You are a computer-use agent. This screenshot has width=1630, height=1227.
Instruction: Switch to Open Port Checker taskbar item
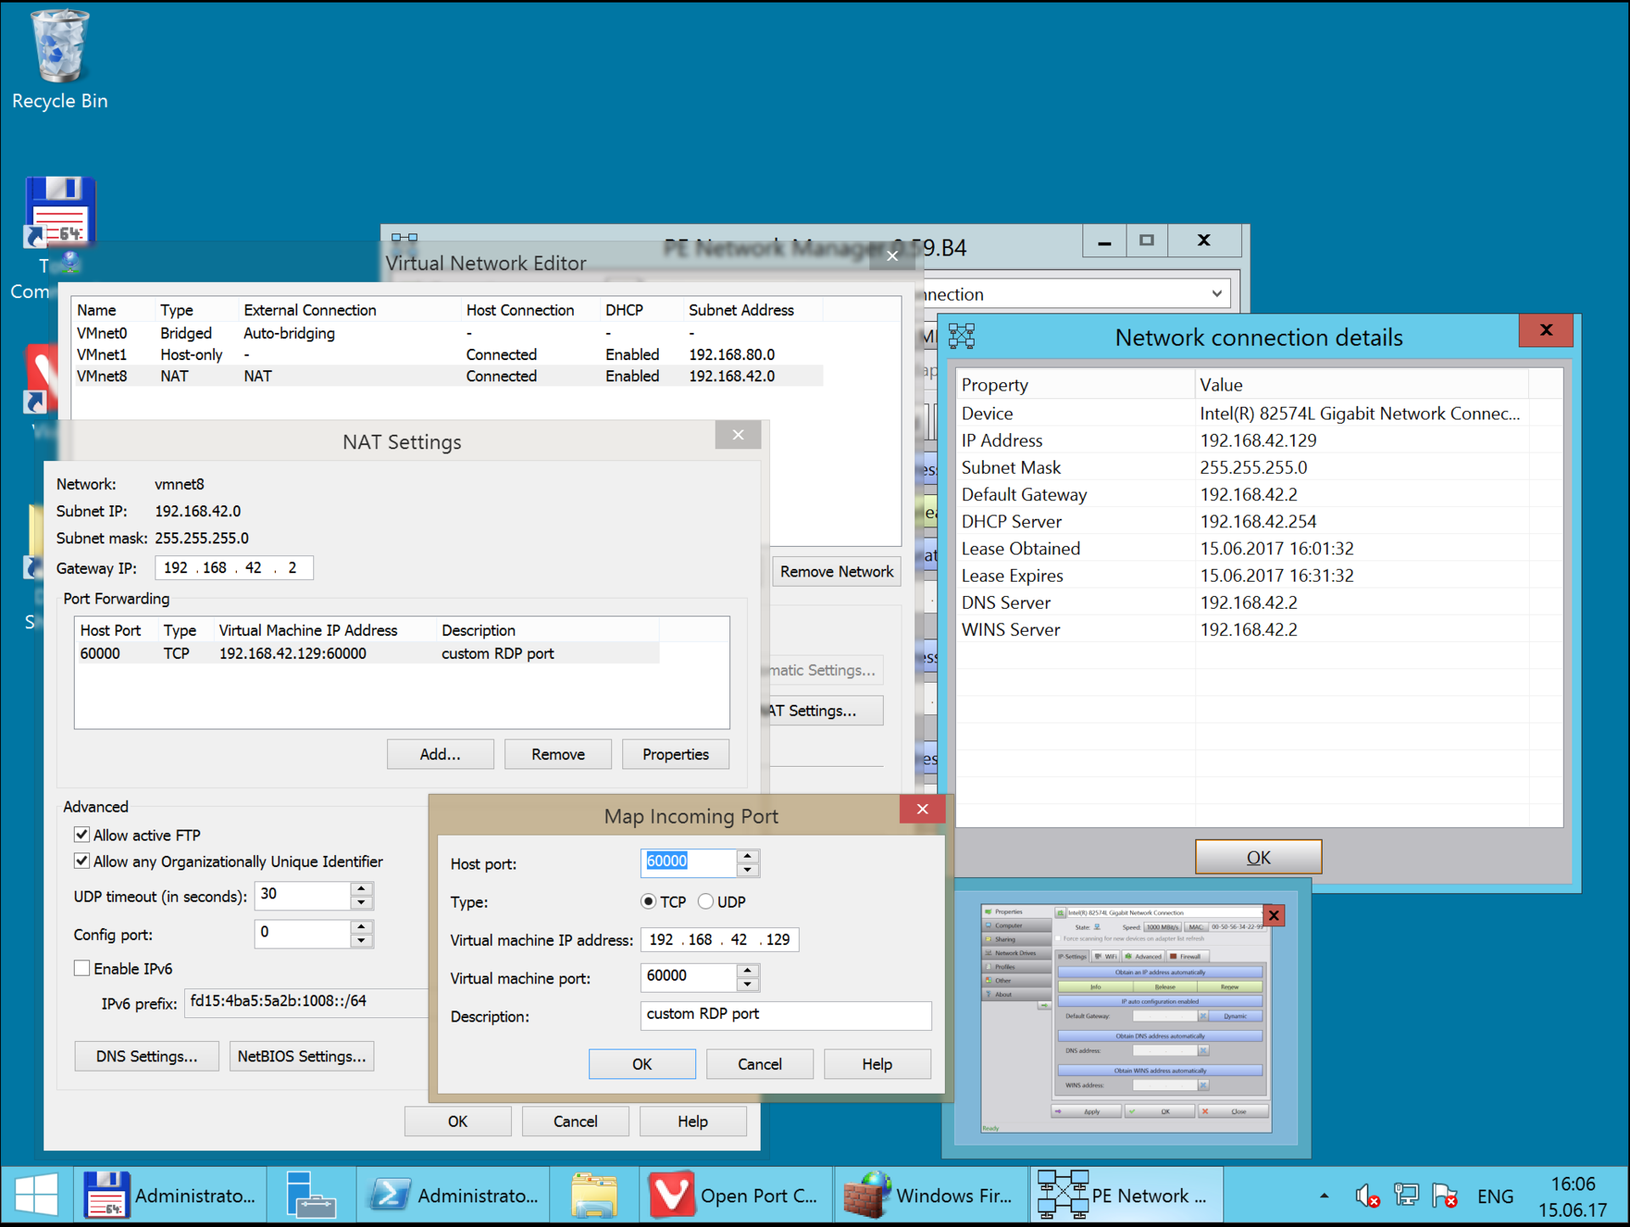735,1195
